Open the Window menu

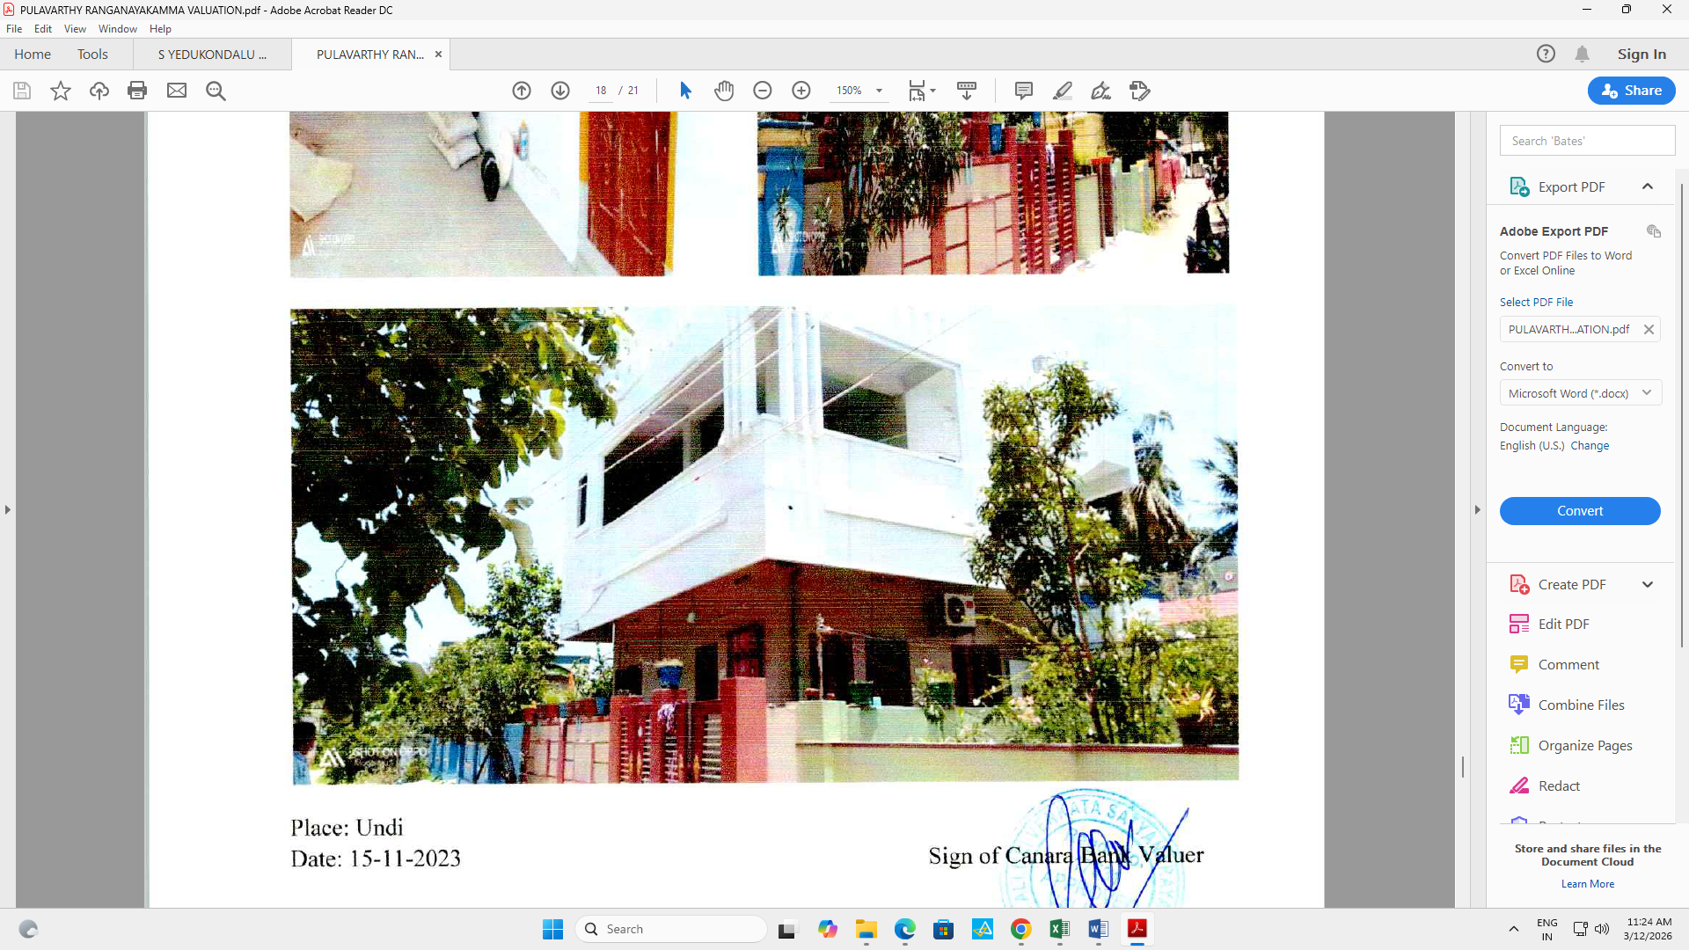117,29
